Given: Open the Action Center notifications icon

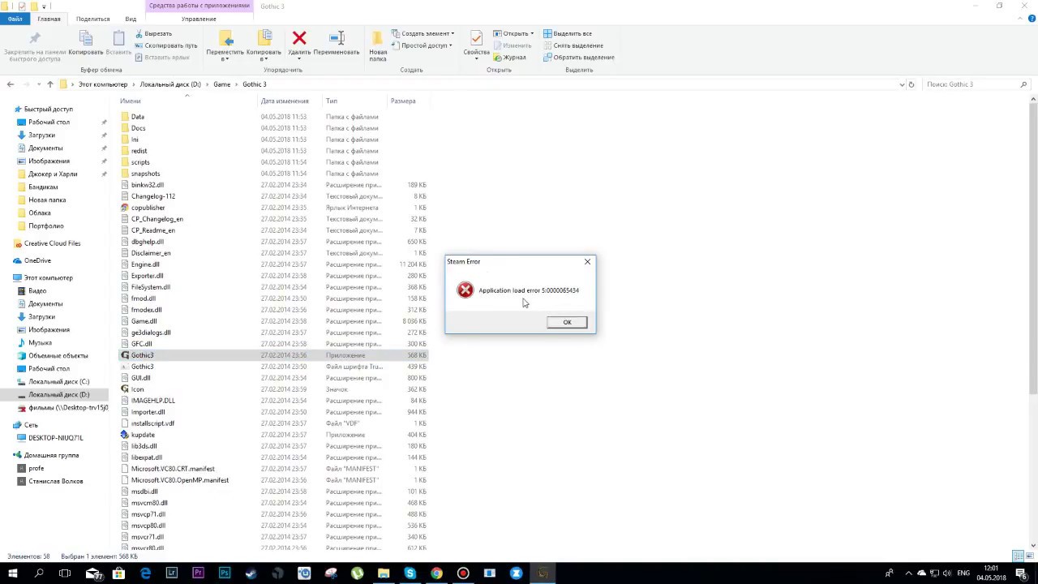Looking at the screenshot, I should tap(1020, 573).
